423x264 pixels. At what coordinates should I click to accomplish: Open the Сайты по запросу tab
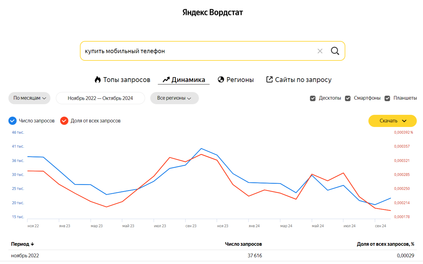[x=299, y=80]
